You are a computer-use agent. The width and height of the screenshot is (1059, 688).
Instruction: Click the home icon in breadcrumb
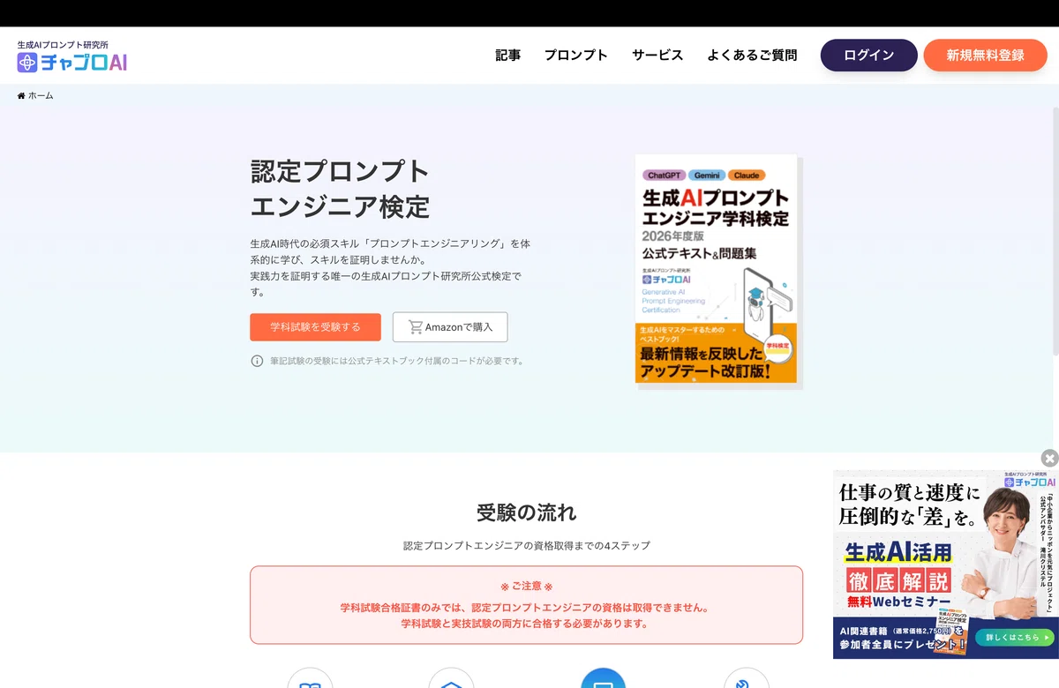(x=21, y=95)
